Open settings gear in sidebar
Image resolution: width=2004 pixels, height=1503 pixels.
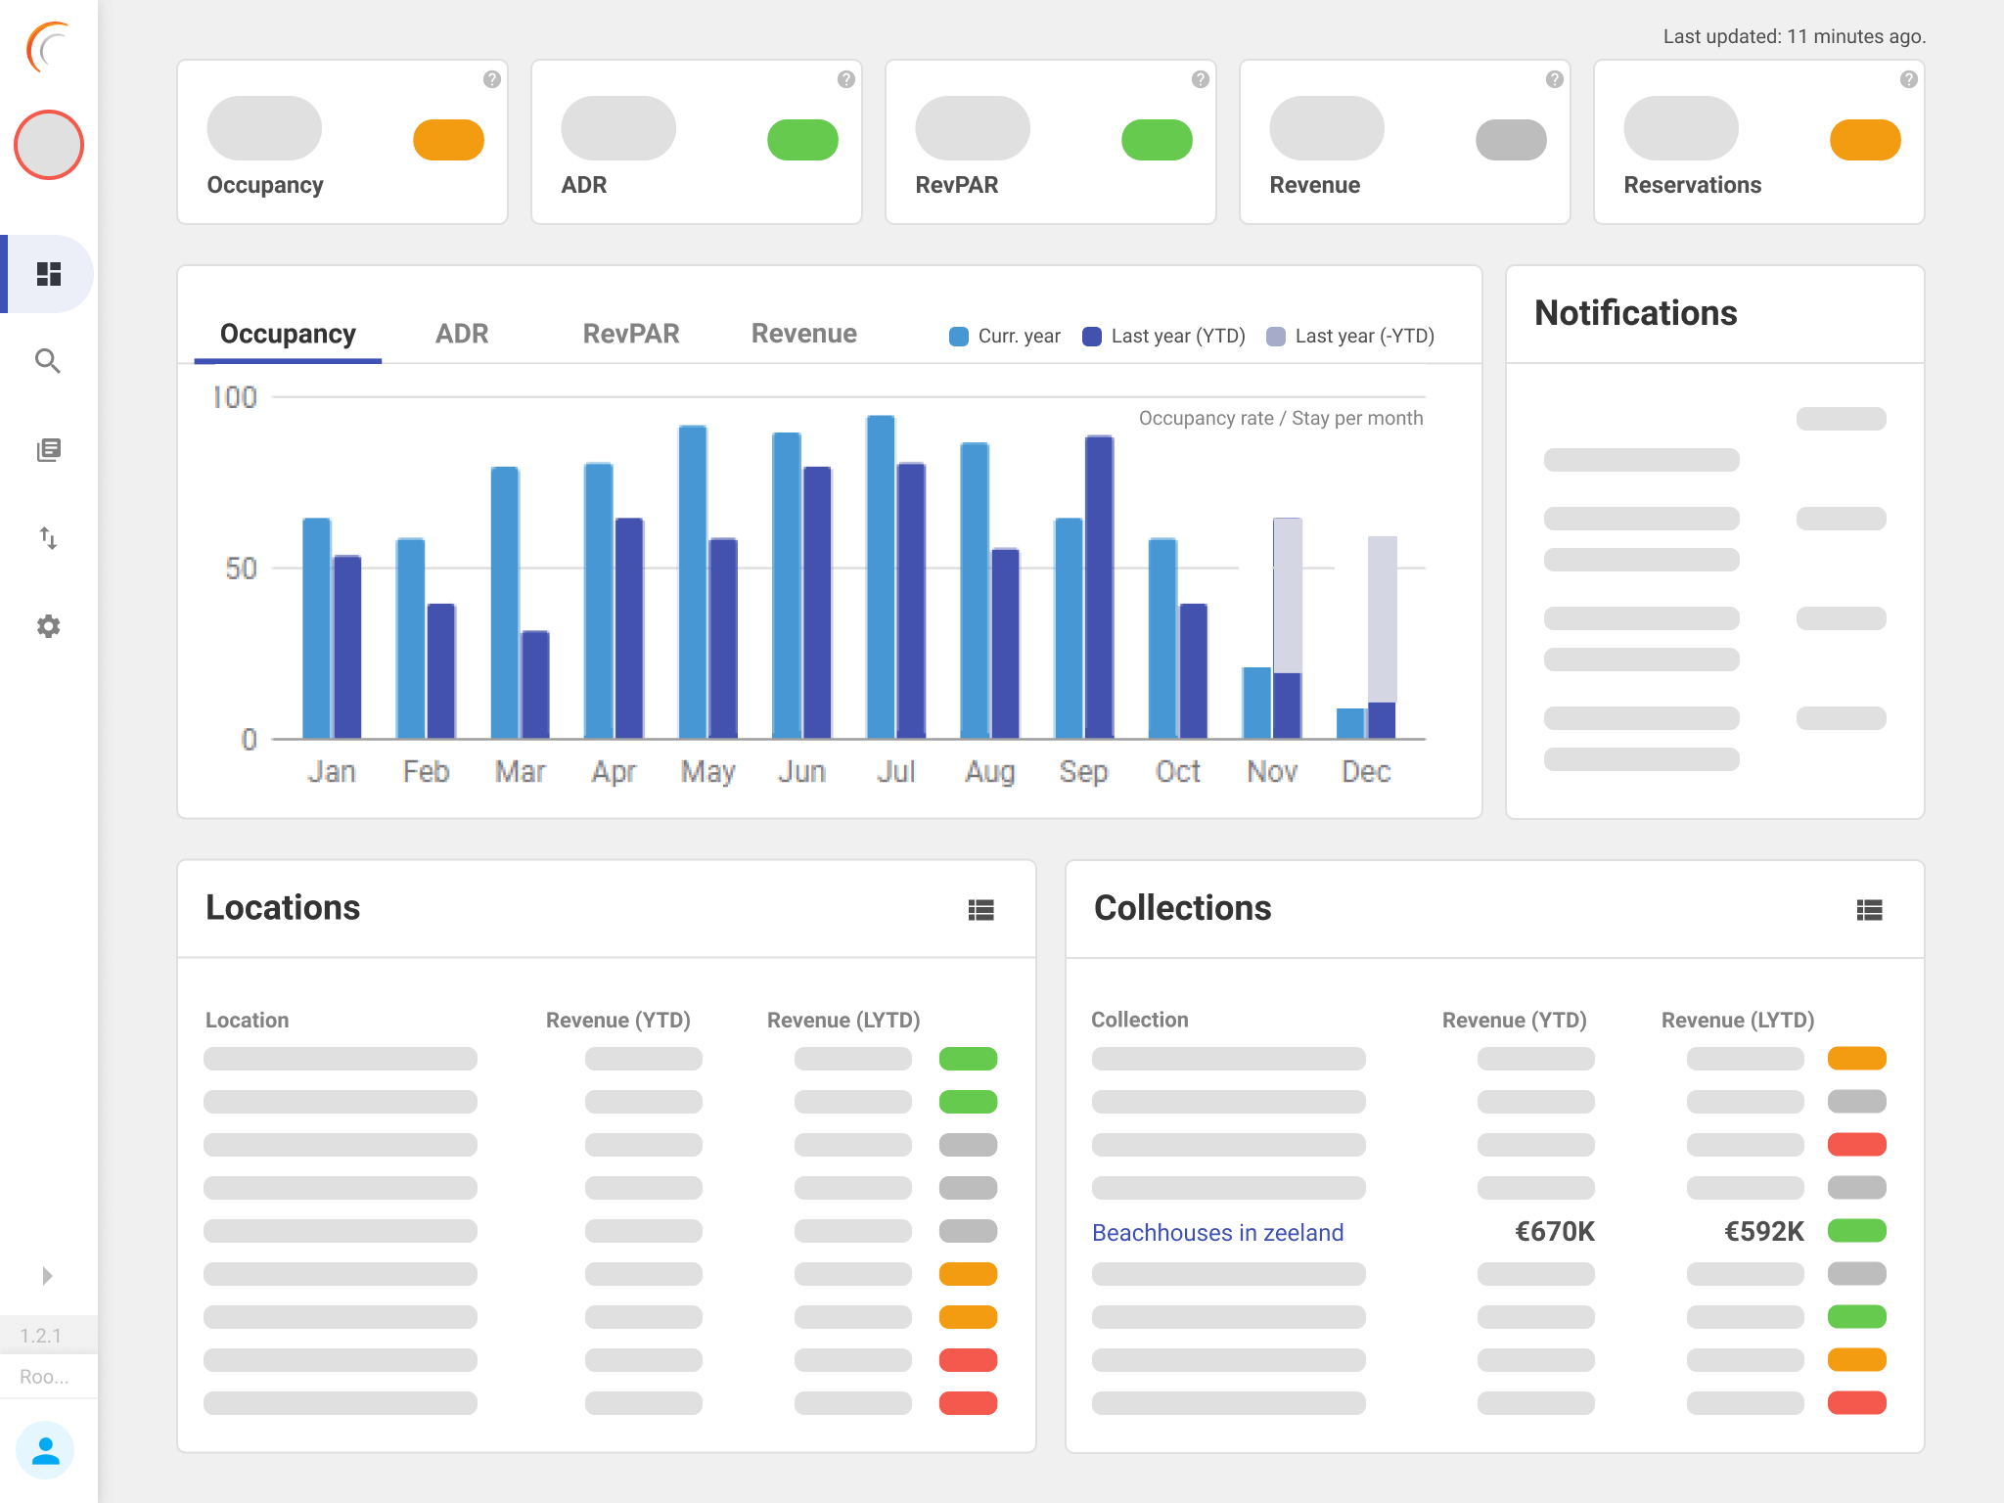48,626
